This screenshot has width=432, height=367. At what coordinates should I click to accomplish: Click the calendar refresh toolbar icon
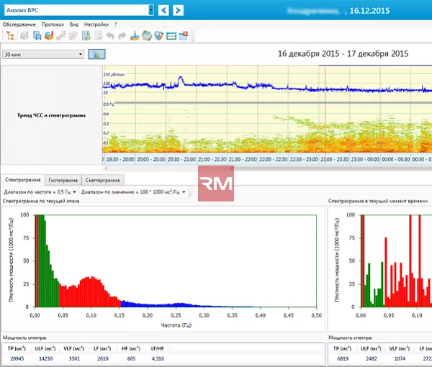pos(147,36)
